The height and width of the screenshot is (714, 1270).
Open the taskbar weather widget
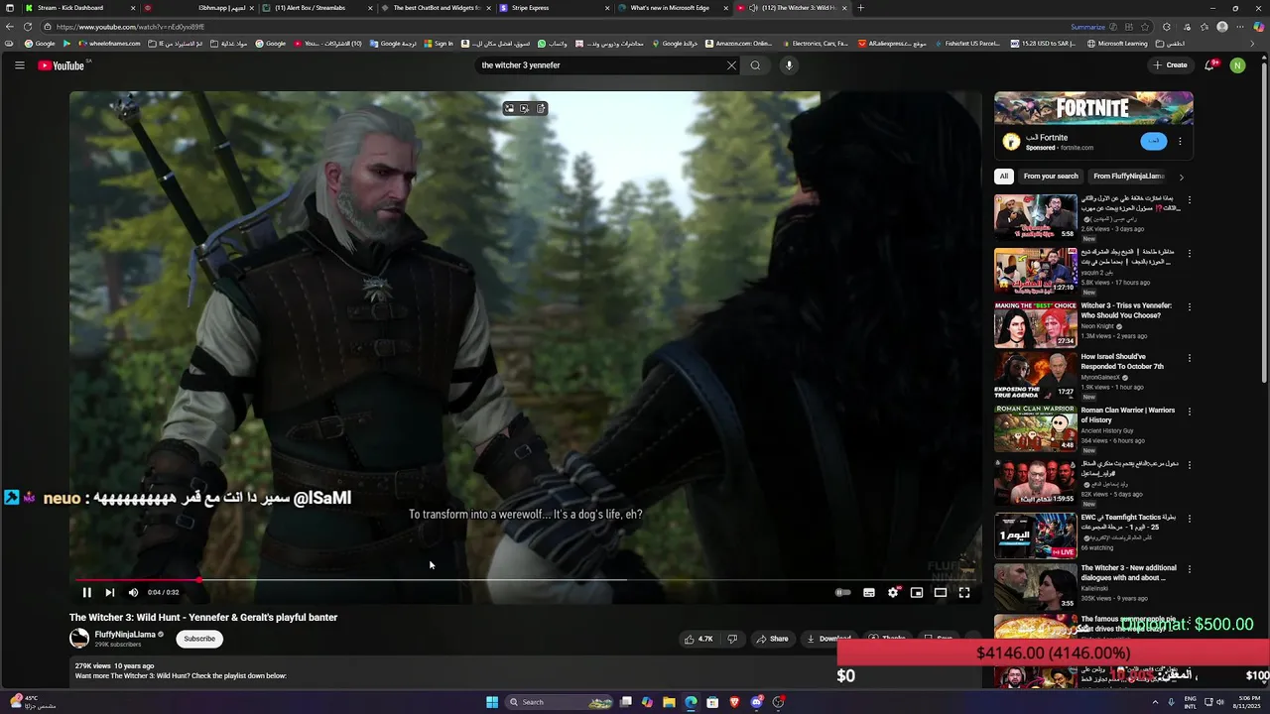click(x=32, y=702)
